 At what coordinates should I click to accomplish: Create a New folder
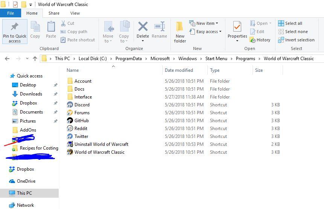coord(180,32)
